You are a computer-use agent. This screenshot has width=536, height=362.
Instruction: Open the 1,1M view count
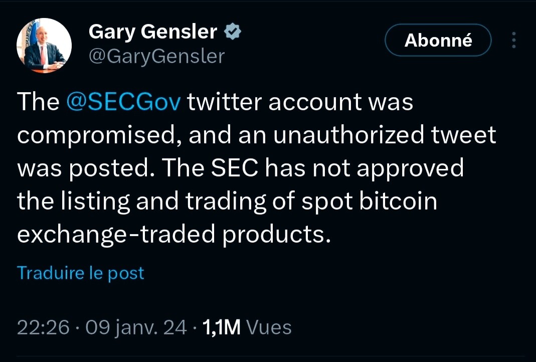pyautogui.click(x=222, y=327)
